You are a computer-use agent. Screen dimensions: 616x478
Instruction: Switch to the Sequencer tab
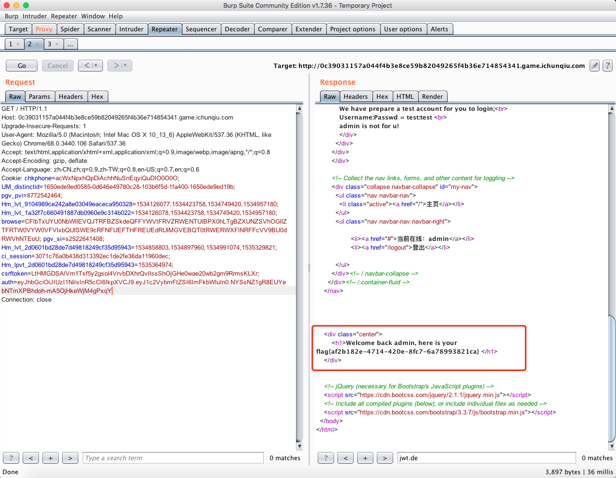pos(201,29)
